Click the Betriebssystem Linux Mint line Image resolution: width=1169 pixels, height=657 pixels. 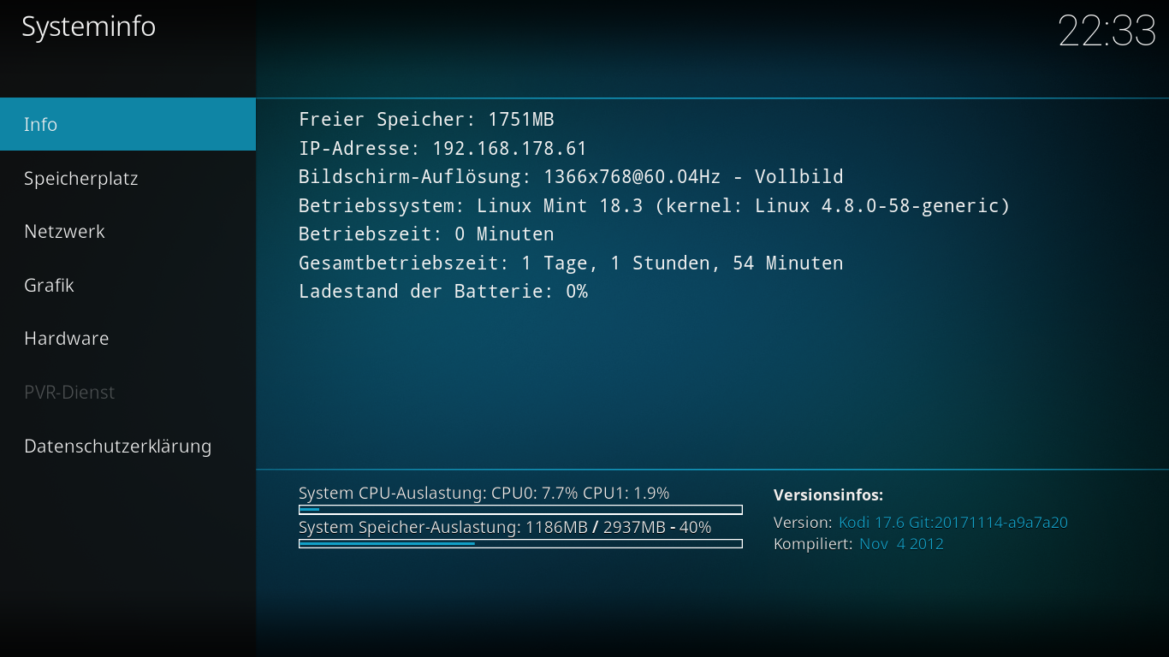(x=655, y=205)
